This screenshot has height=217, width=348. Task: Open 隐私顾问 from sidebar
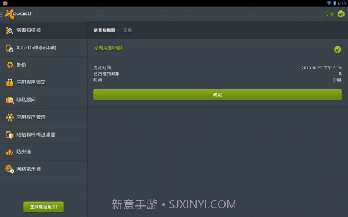click(x=43, y=100)
